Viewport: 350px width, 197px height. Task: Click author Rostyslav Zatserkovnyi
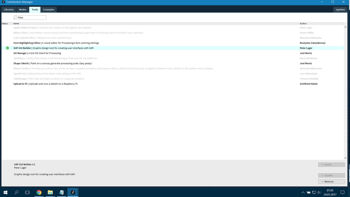(313, 43)
